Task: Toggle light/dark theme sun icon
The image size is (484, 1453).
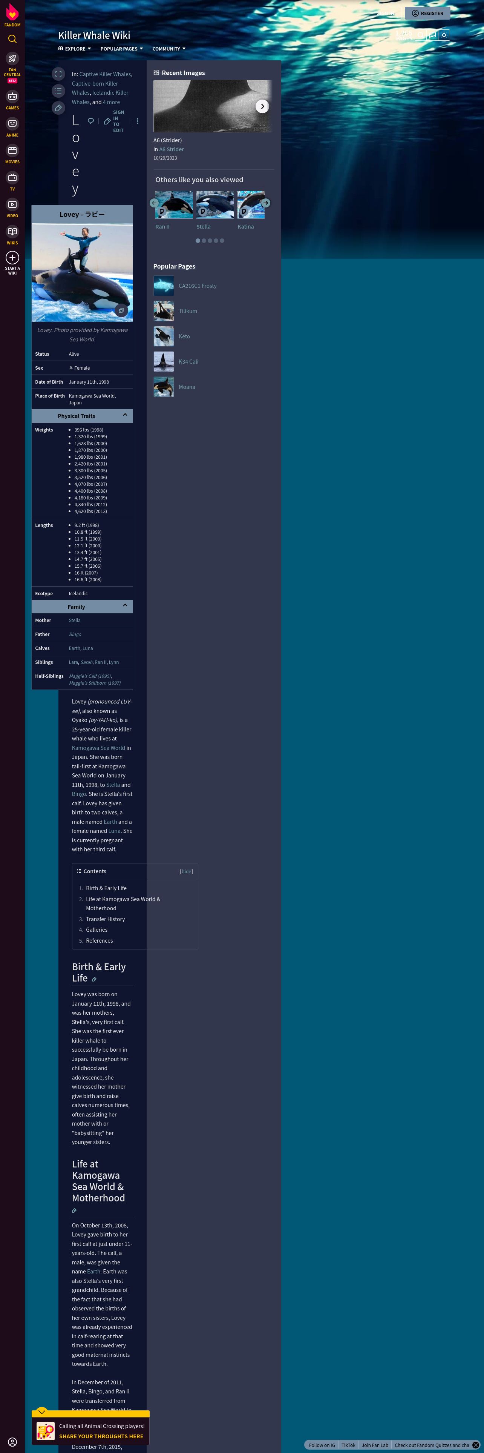Action: [444, 35]
